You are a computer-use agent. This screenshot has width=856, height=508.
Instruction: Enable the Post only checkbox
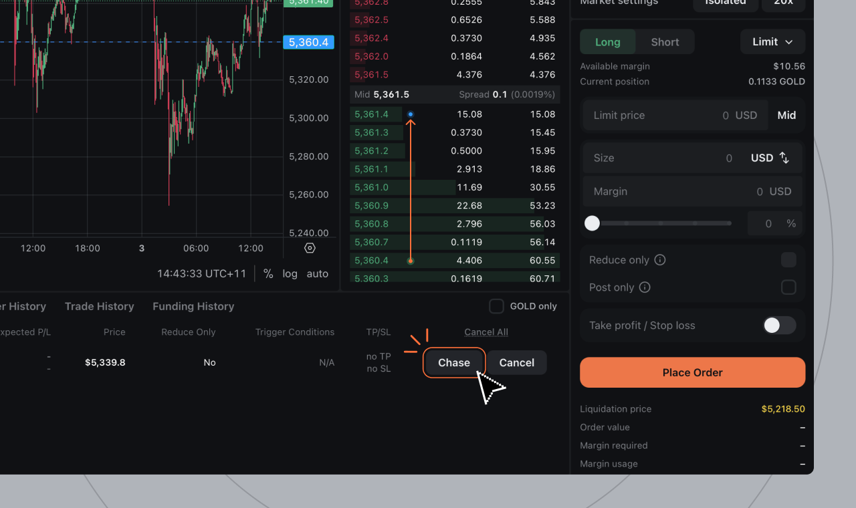click(788, 287)
